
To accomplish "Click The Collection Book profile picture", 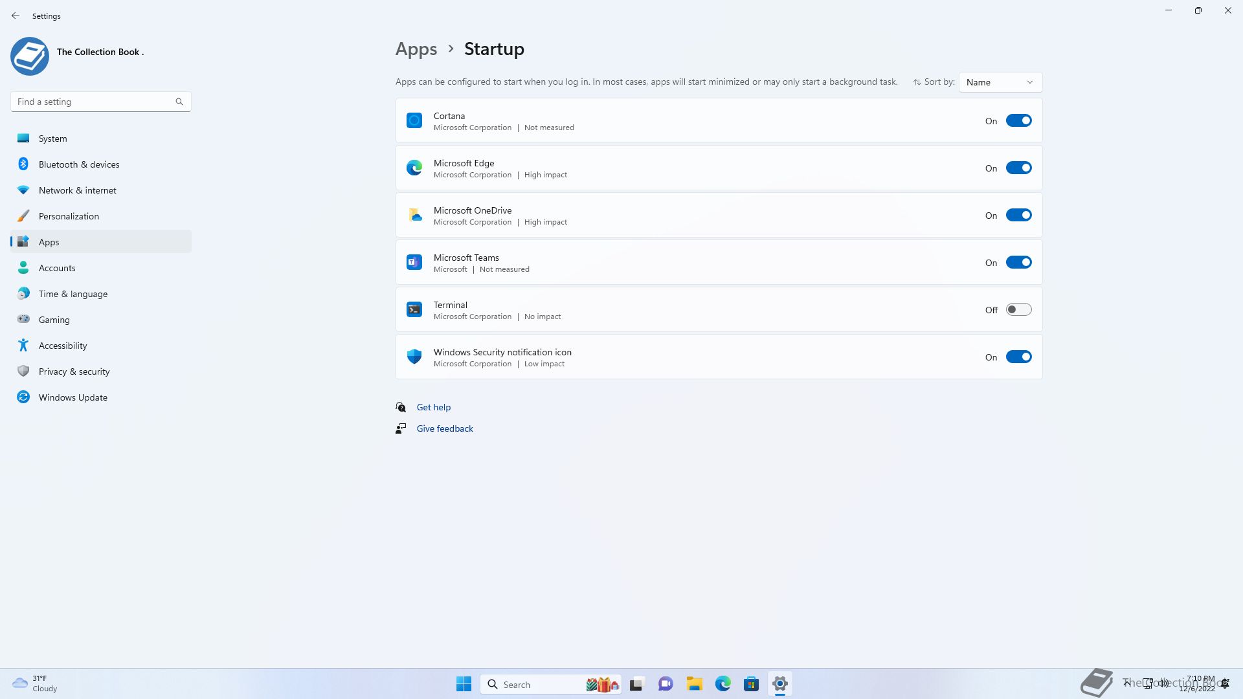I will 30,56.
